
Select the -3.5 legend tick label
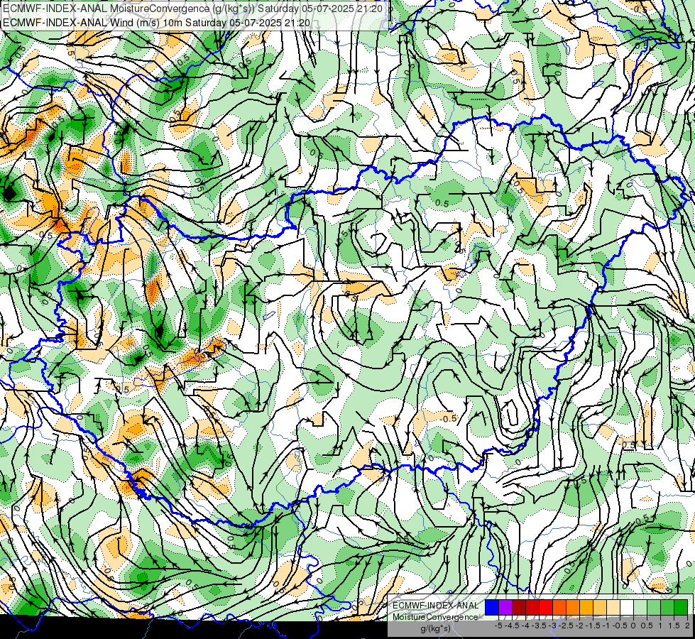(x=539, y=626)
